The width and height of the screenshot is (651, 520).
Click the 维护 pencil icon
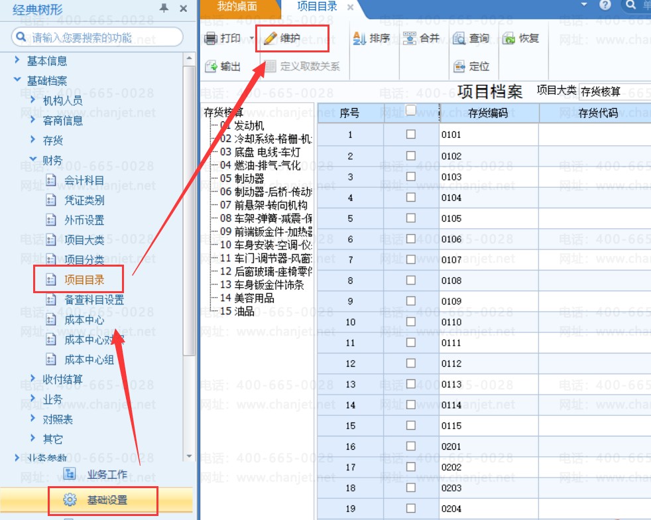270,38
